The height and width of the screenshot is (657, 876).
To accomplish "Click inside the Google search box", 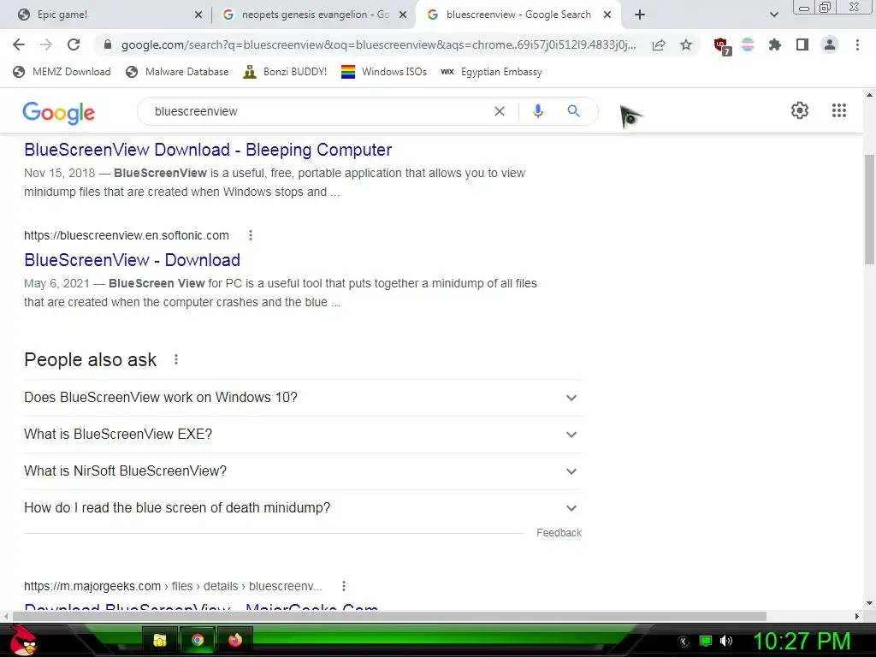I will pos(318,111).
